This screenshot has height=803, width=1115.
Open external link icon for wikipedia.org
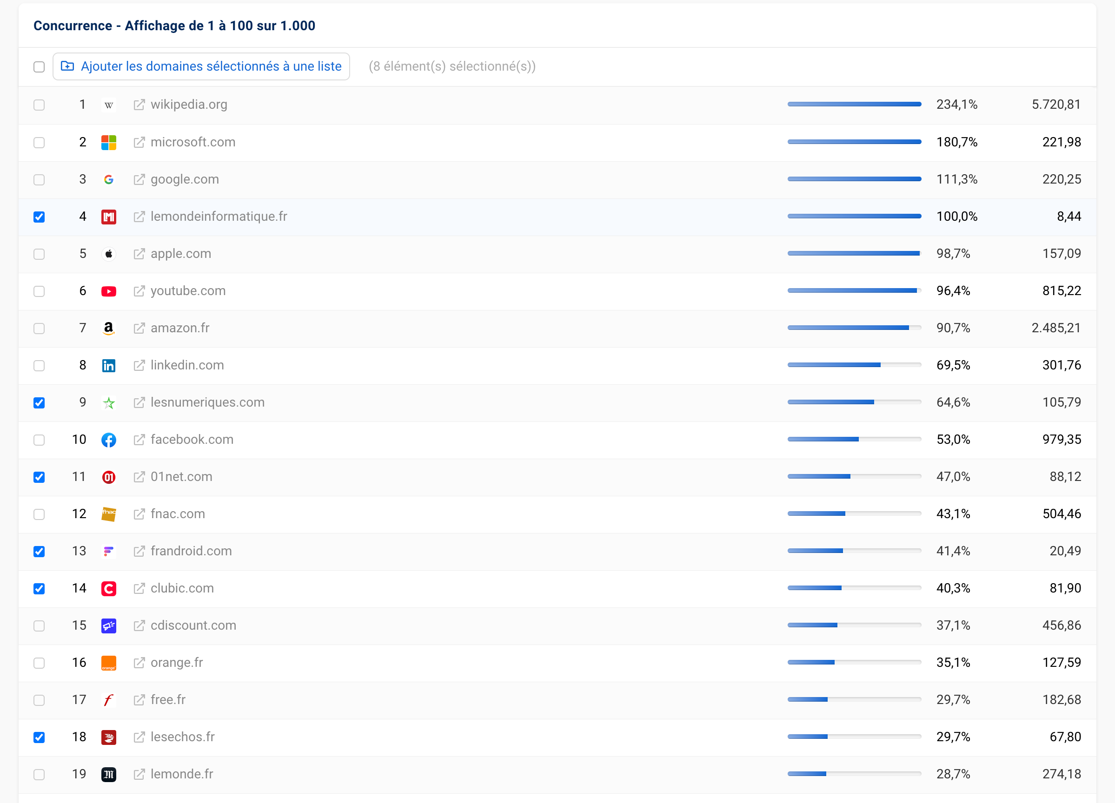coord(139,105)
